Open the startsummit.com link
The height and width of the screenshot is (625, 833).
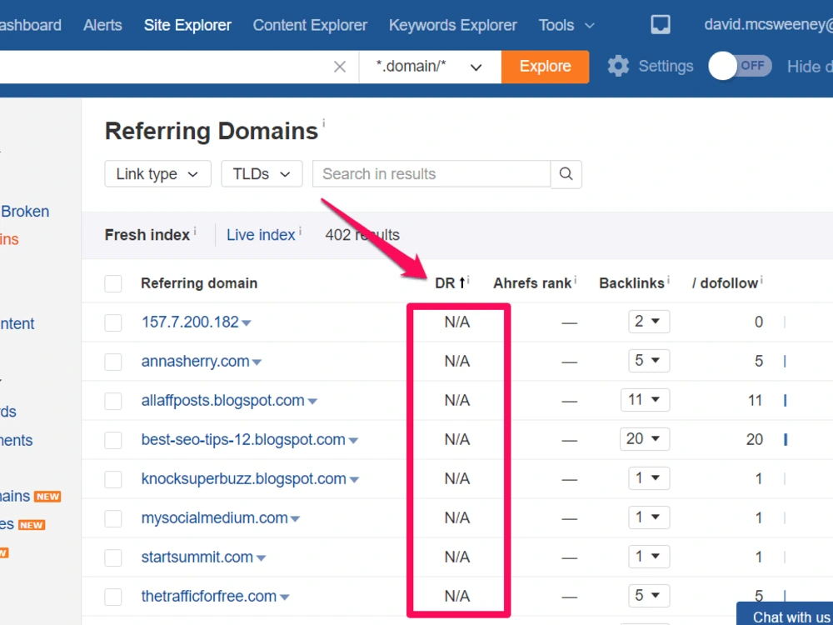point(197,557)
